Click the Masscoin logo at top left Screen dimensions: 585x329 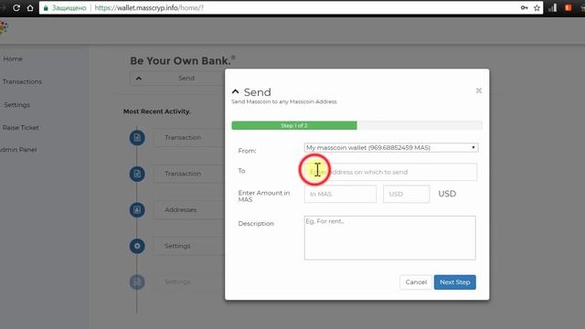tap(4, 28)
